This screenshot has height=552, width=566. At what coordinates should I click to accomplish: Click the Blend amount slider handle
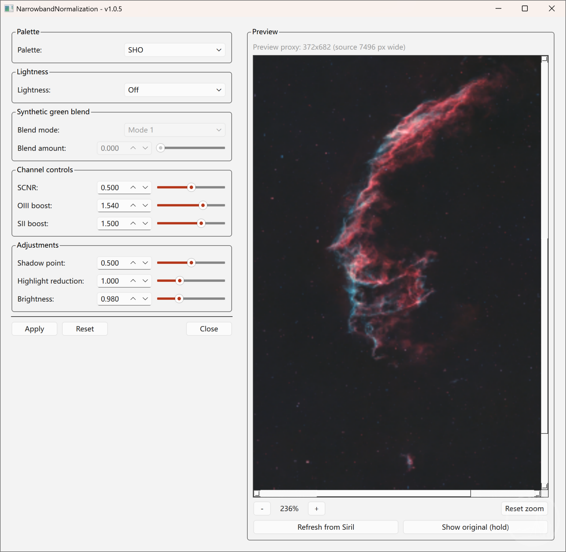(161, 148)
